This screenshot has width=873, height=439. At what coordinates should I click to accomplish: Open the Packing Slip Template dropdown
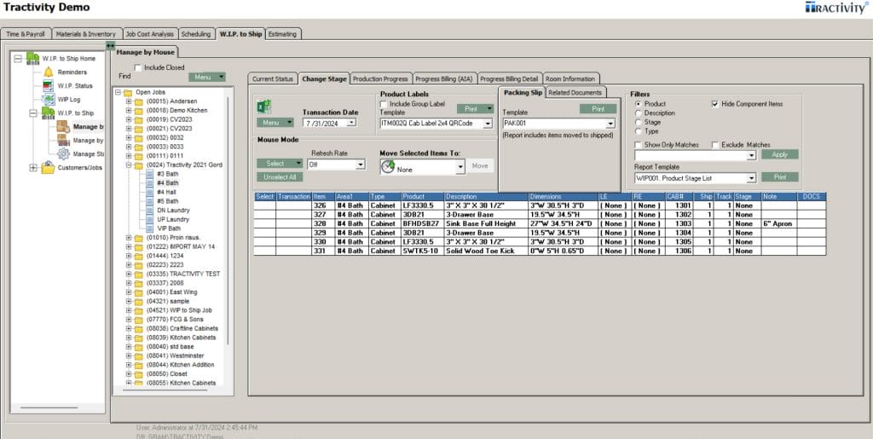click(610, 124)
